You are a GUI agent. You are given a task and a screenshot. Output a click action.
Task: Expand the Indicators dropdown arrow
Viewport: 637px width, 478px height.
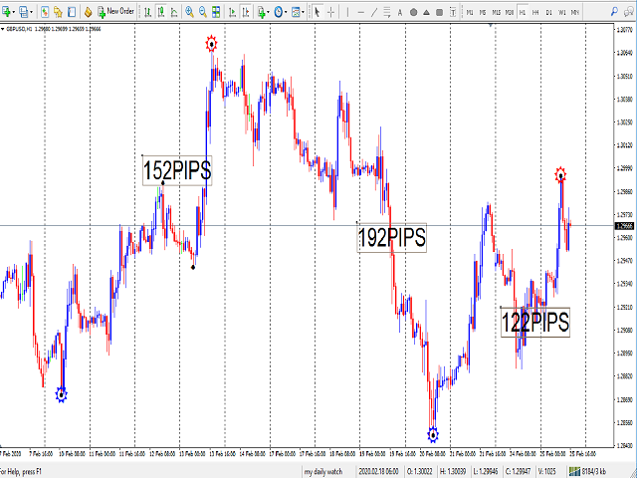pos(269,12)
